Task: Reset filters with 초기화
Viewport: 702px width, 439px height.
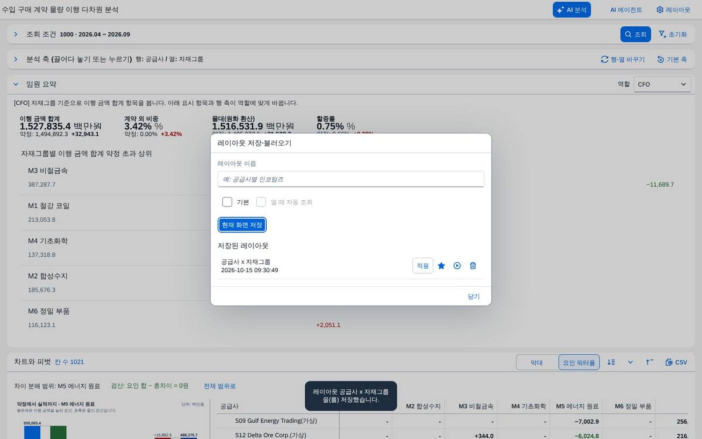Action: coord(673,35)
